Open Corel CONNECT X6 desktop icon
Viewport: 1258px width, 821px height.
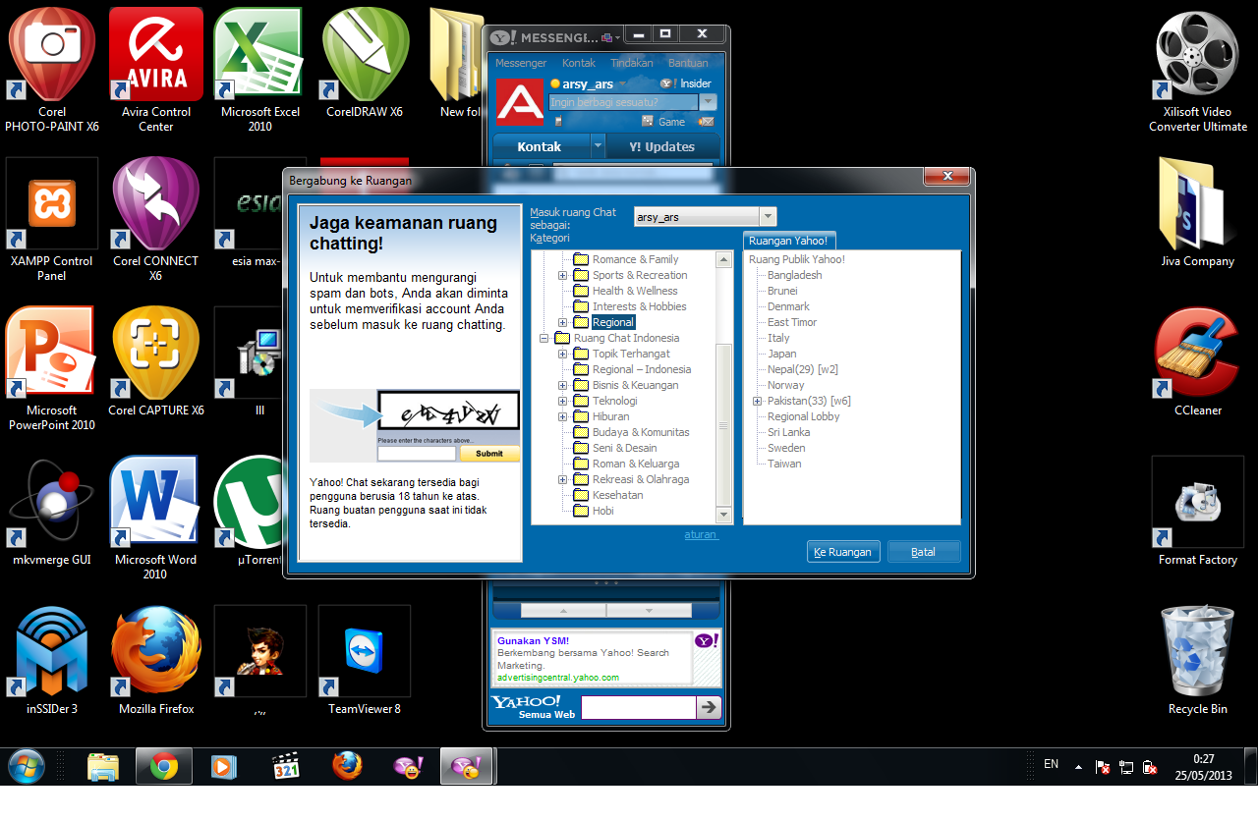pyautogui.click(x=155, y=220)
